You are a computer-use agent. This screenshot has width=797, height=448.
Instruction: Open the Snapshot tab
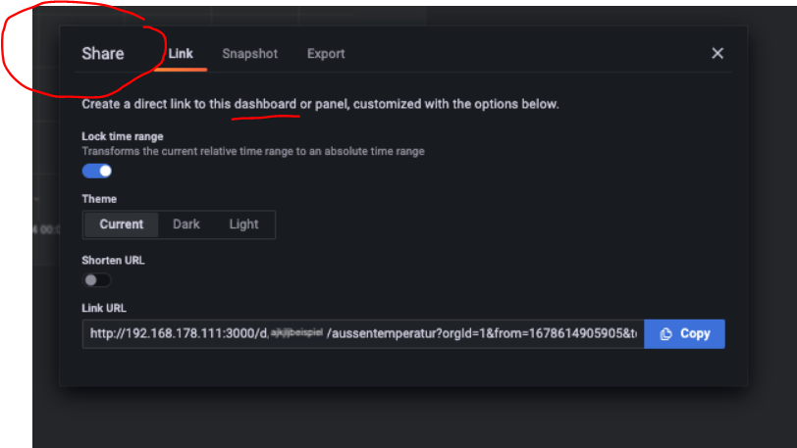tap(249, 54)
